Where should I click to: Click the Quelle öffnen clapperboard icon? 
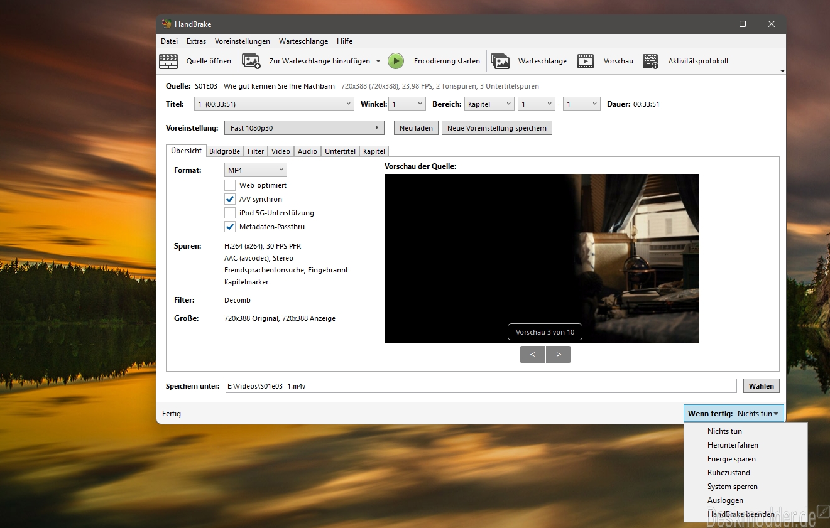[168, 61]
